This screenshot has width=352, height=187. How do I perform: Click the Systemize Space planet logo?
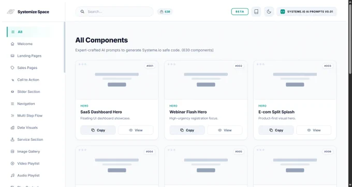(10, 12)
